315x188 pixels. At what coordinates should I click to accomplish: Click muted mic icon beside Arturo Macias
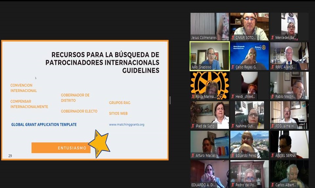[x=193, y=156]
